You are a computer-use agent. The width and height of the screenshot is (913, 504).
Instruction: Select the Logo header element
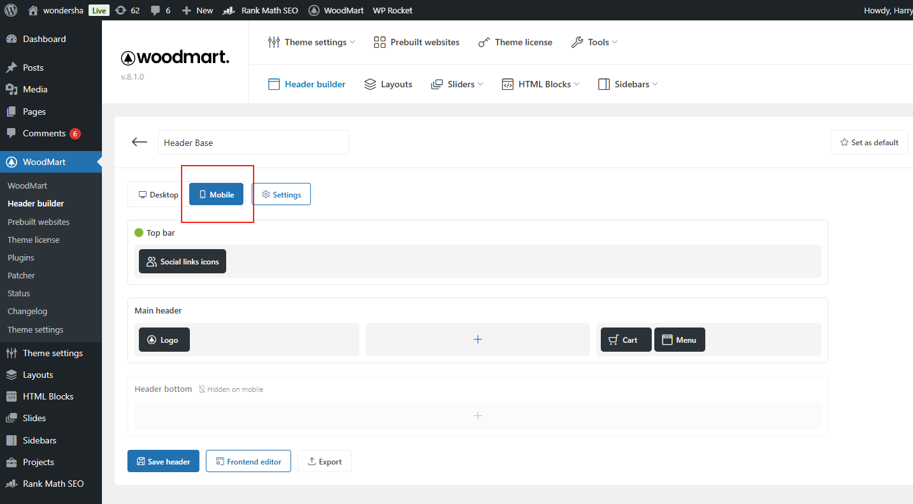(164, 340)
